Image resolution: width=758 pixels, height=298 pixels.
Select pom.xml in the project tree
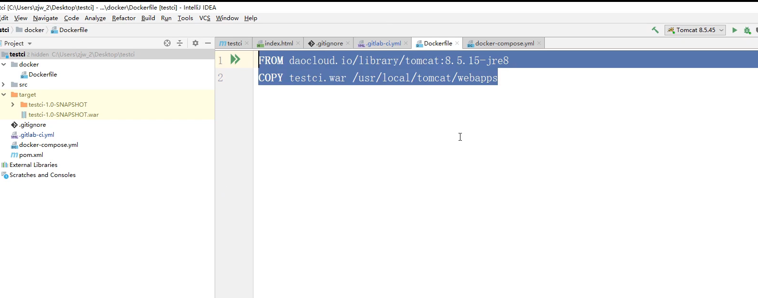coord(31,155)
